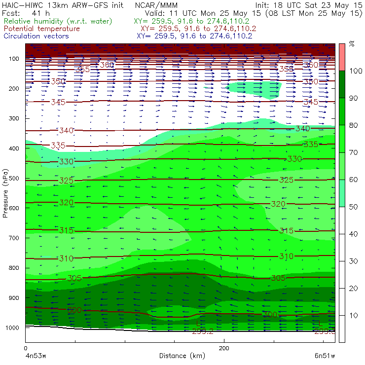365x365 pixels.
Task: Click the '300' pressure axis tick label
Action: coord(14,118)
